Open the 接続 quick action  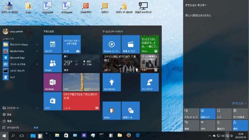(192, 125)
